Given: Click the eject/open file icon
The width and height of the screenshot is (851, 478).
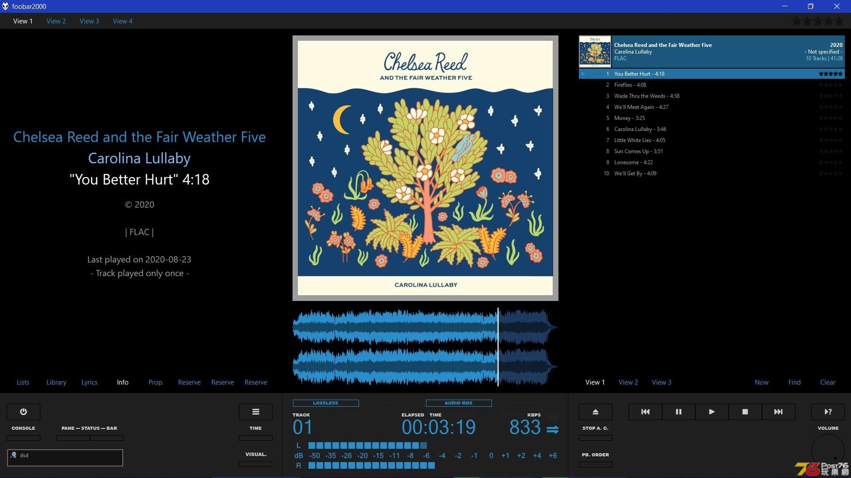Looking at the screenshot, I should tap(596, 411).
